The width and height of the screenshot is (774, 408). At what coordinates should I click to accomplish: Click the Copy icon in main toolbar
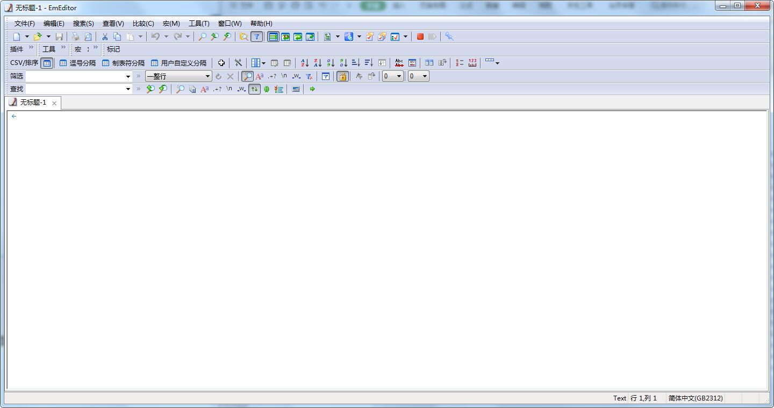117,37
